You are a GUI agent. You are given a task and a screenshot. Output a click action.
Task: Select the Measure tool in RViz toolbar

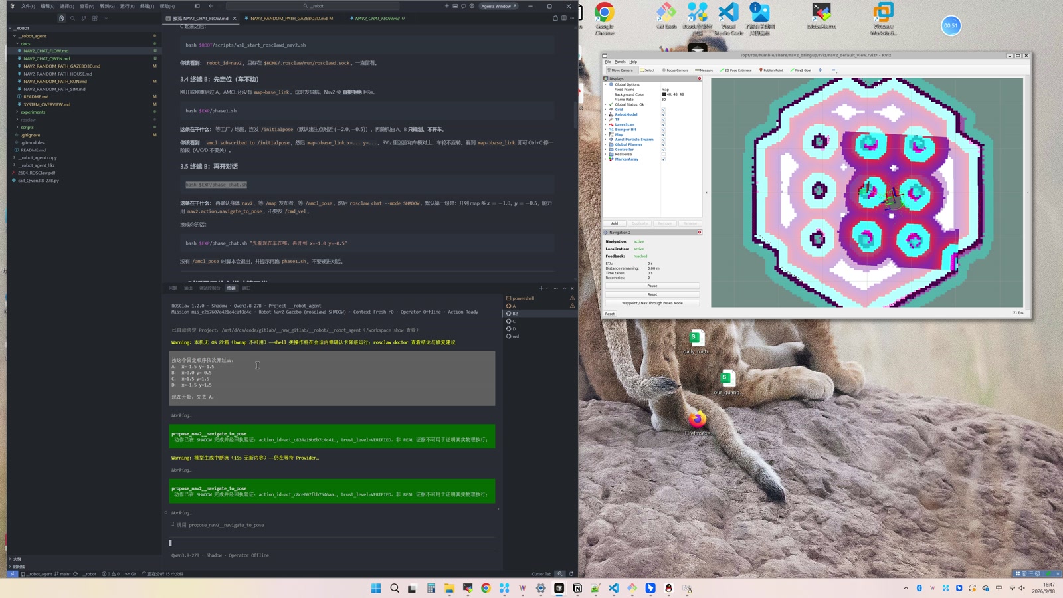pyautogui.click(x=704, y=70)
